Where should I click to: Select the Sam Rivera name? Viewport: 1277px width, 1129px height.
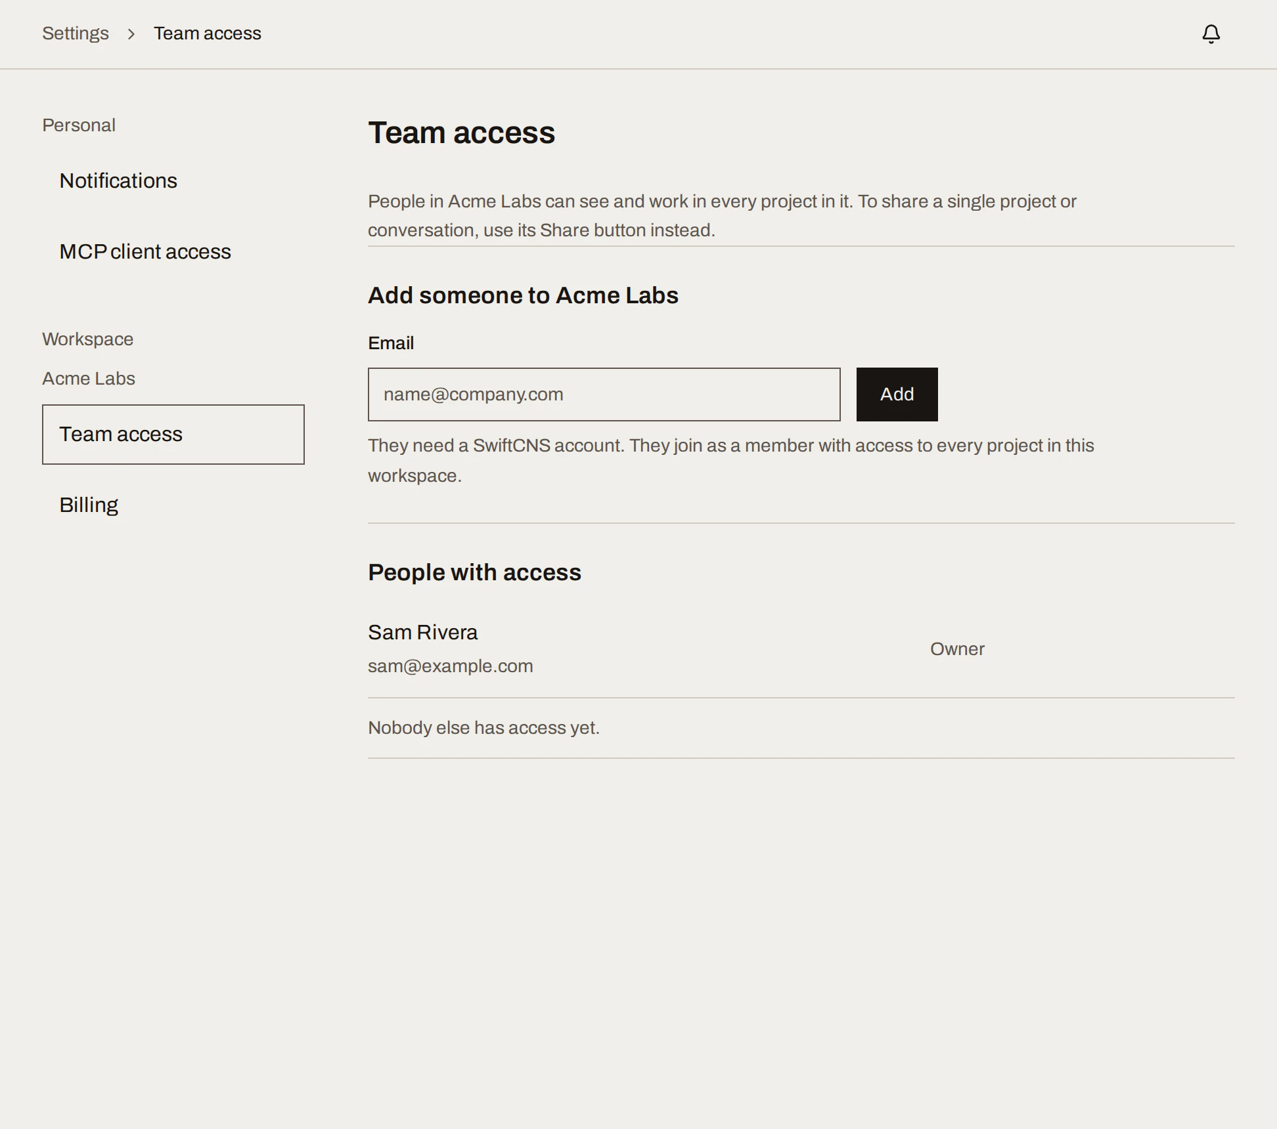(423, 632)
